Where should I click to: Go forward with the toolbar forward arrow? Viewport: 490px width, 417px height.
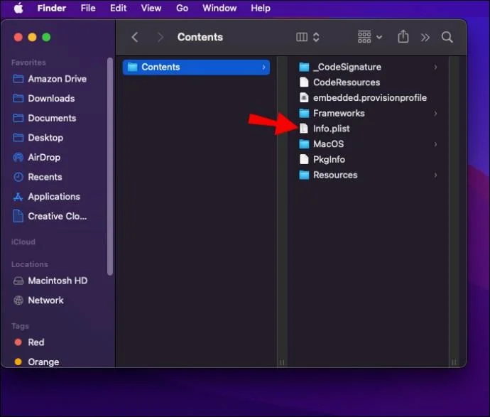[x=160, y=37]
